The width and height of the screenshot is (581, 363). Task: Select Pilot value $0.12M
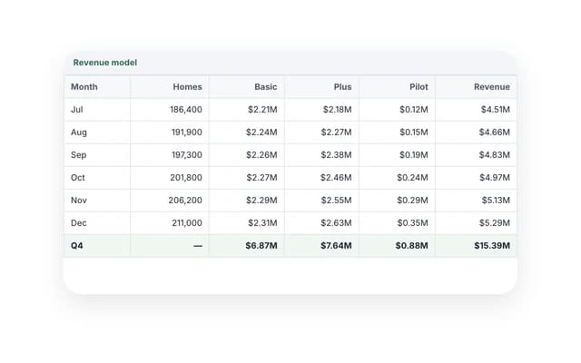414,110
